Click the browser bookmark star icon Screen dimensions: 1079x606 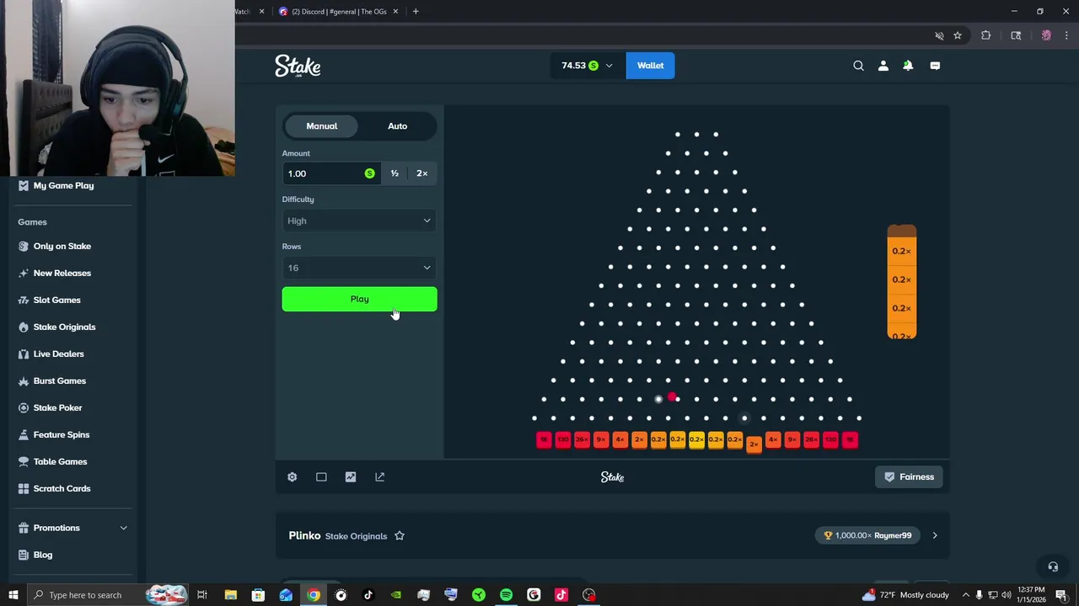[x=958, y=35]
